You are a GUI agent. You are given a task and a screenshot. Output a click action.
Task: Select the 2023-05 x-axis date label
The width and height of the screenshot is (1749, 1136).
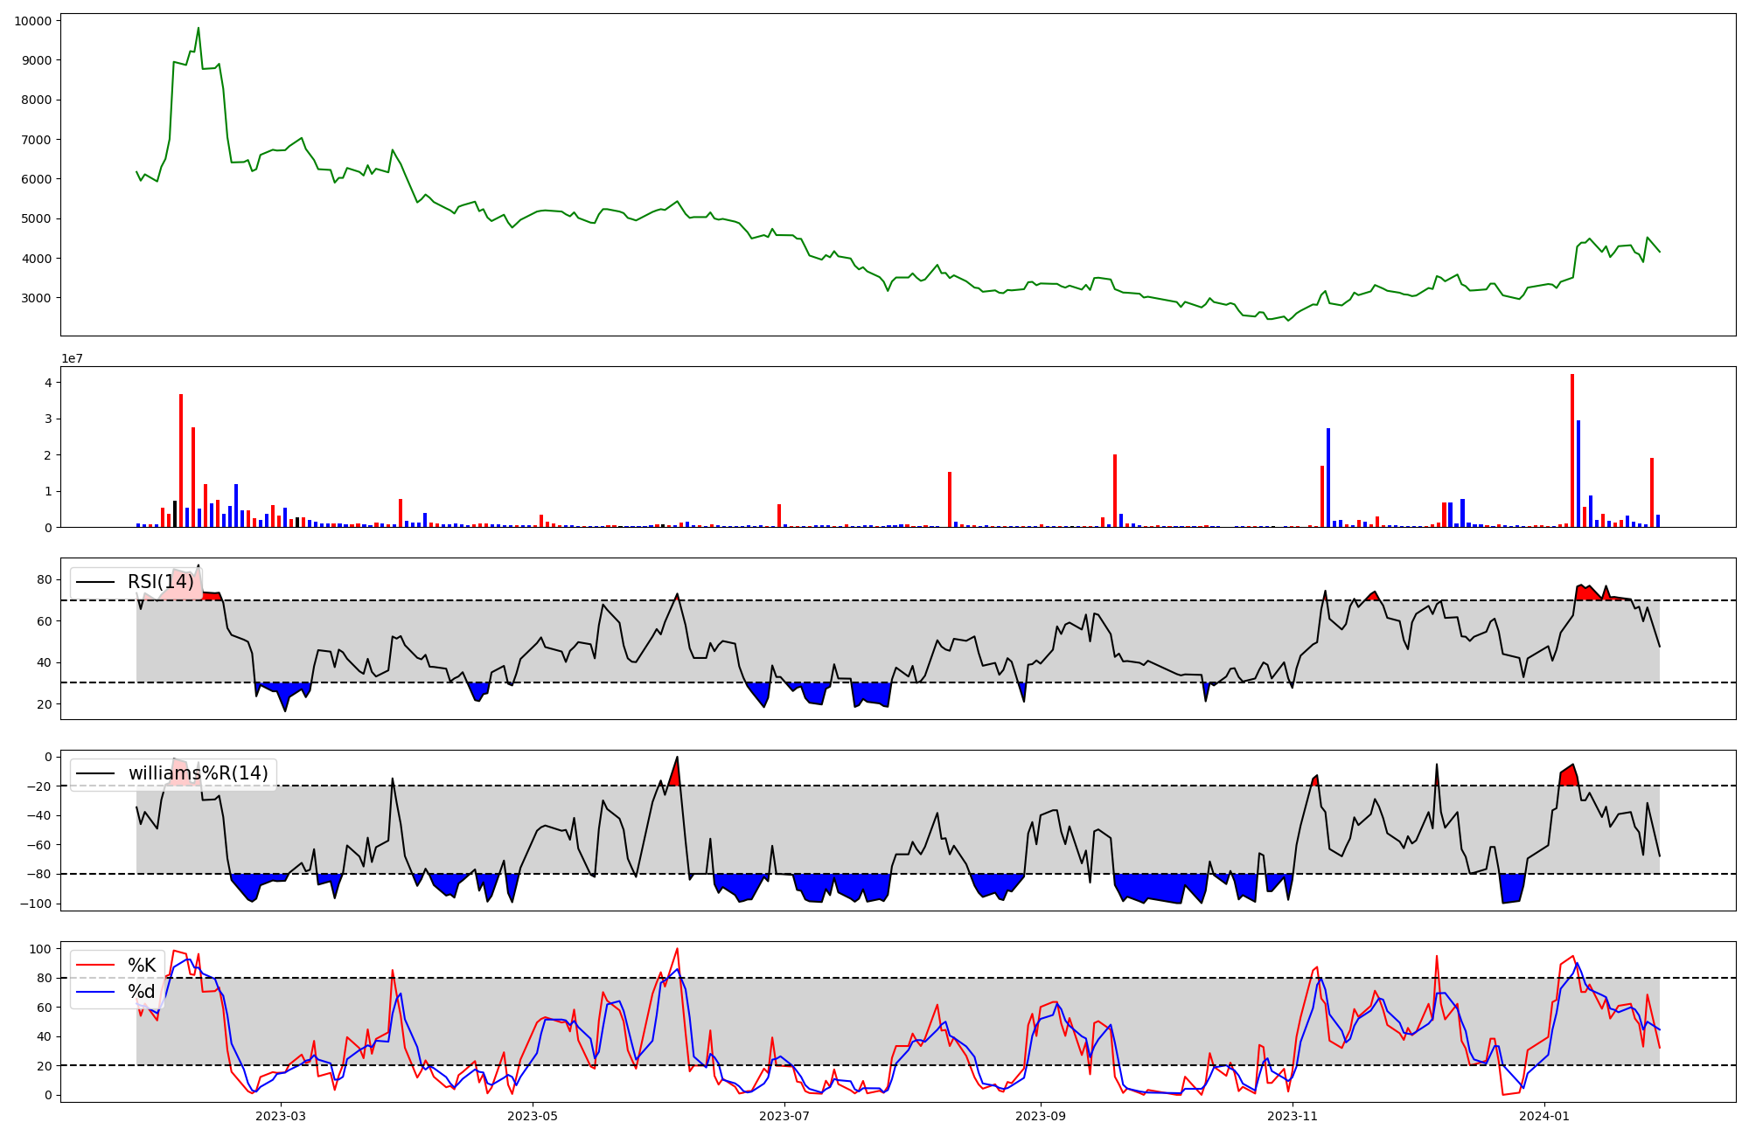(x=533, y=1116)
